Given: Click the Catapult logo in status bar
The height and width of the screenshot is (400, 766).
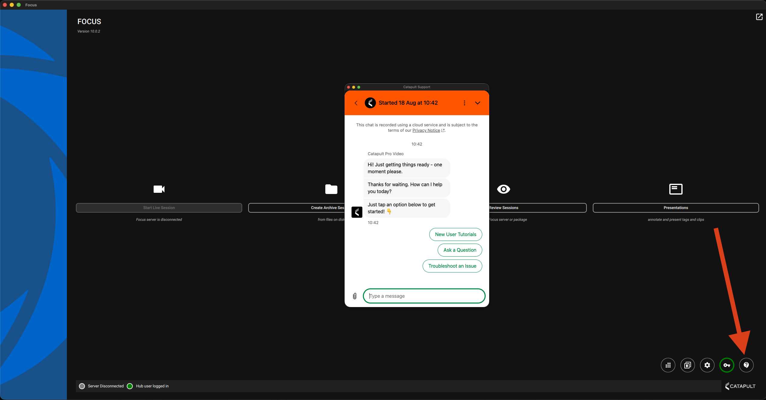Looking at the screenshot, I should tap(740, 386).
